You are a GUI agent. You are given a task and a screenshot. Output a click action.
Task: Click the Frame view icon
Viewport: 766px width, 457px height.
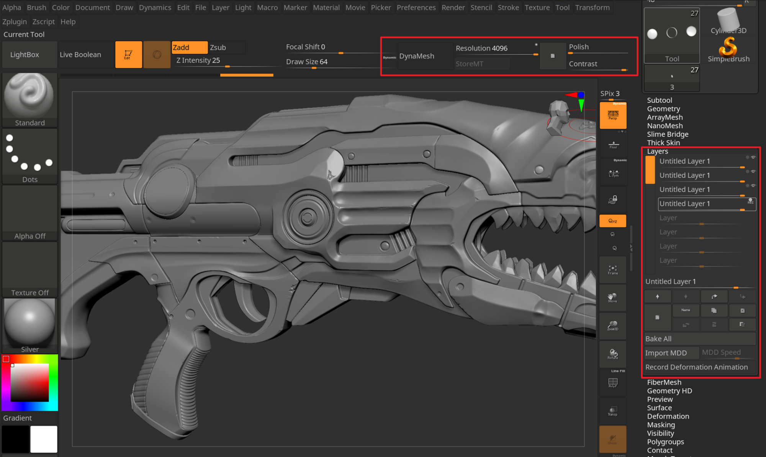(x=613, y=270)
